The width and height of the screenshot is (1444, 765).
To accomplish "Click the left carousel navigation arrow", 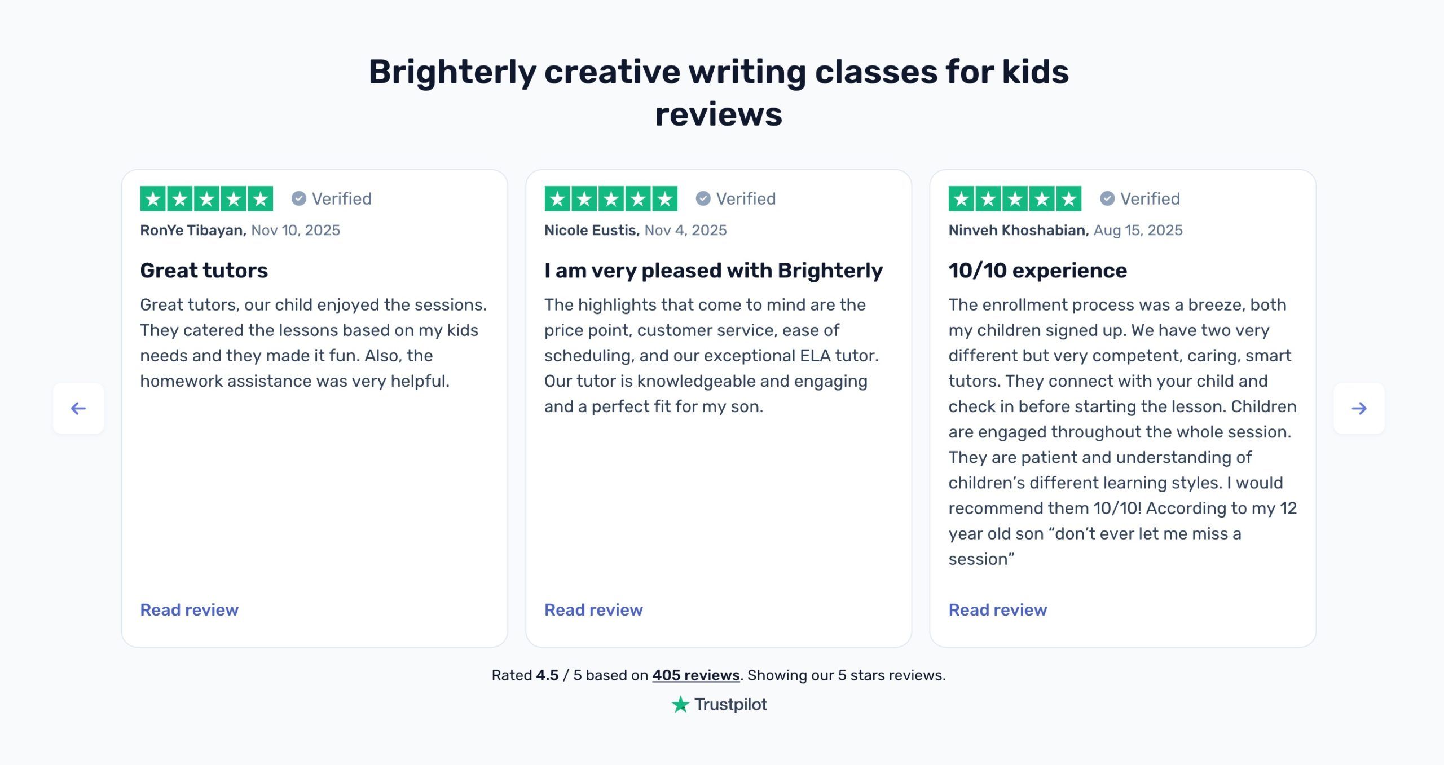I will pos(78,409).
